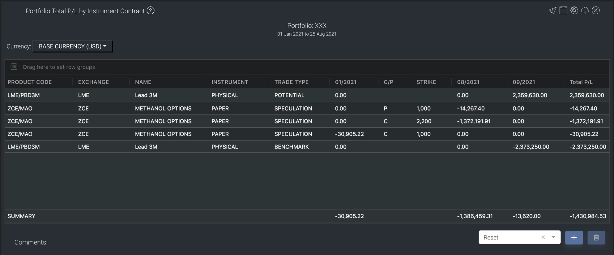Sort by NAME column header

[x=143, y=82]
